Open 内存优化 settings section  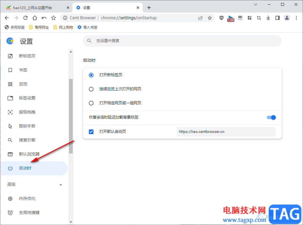coord(34,198)
